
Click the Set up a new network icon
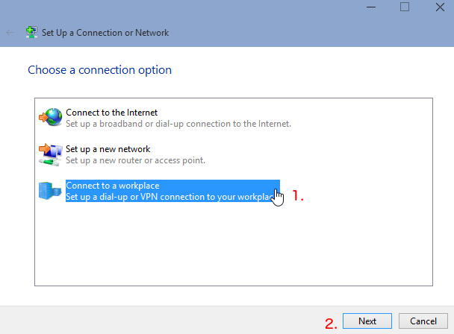tap(49, 154)
